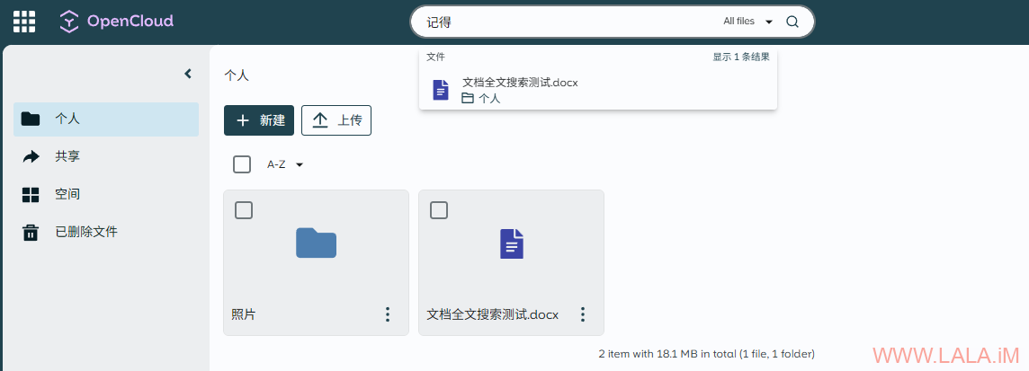The width and height of the screenshot is (1029, 371).
Task: Select the 照片 folder checkbox
Action: pyautogui.click(x=244, y=210)
